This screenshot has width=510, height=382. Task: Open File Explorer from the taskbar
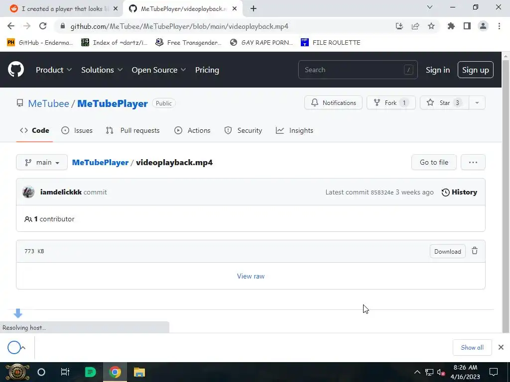(x=139, y=372)
